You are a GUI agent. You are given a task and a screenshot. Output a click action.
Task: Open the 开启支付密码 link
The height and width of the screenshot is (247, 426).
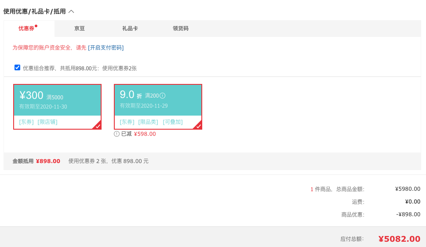tap(106, 48)
